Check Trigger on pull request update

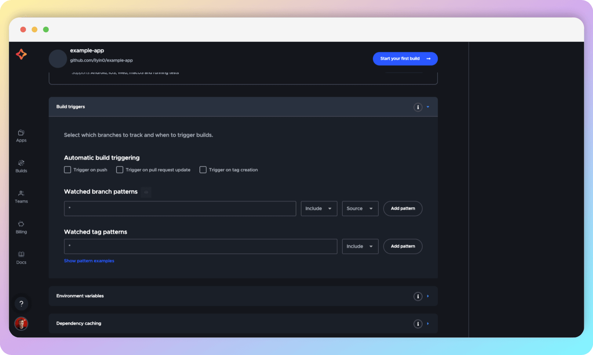click(x=120, y=169)
